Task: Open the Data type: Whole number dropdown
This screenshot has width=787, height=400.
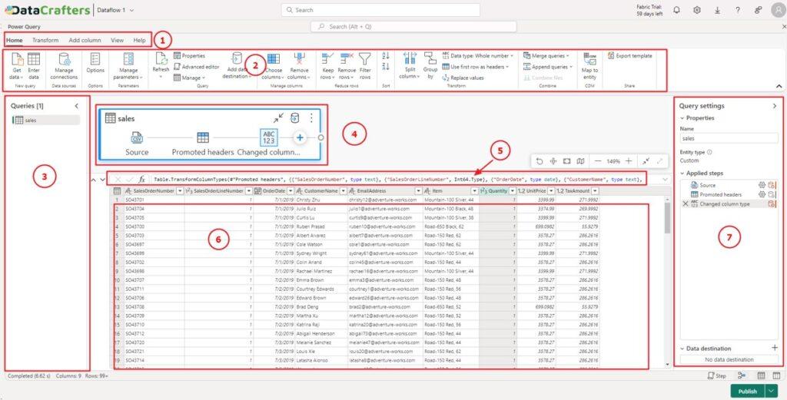Action: pyautogui.click(x=478, y=55)
